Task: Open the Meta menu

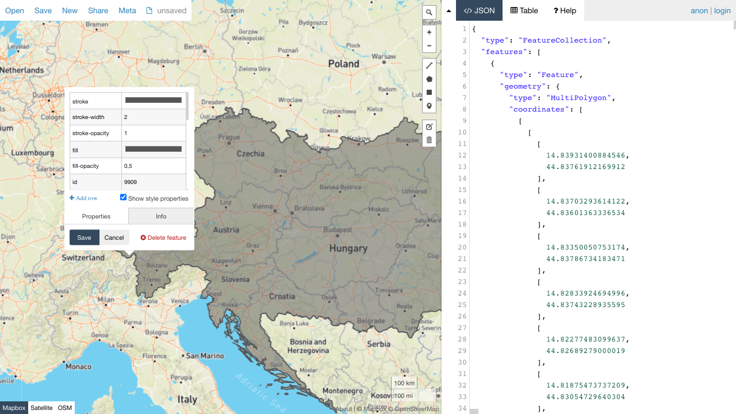Action: (x=127, y=10)
